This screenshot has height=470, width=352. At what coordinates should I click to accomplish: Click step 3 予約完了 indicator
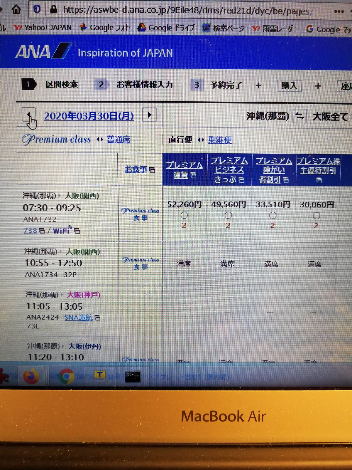[x=216, y=85]
